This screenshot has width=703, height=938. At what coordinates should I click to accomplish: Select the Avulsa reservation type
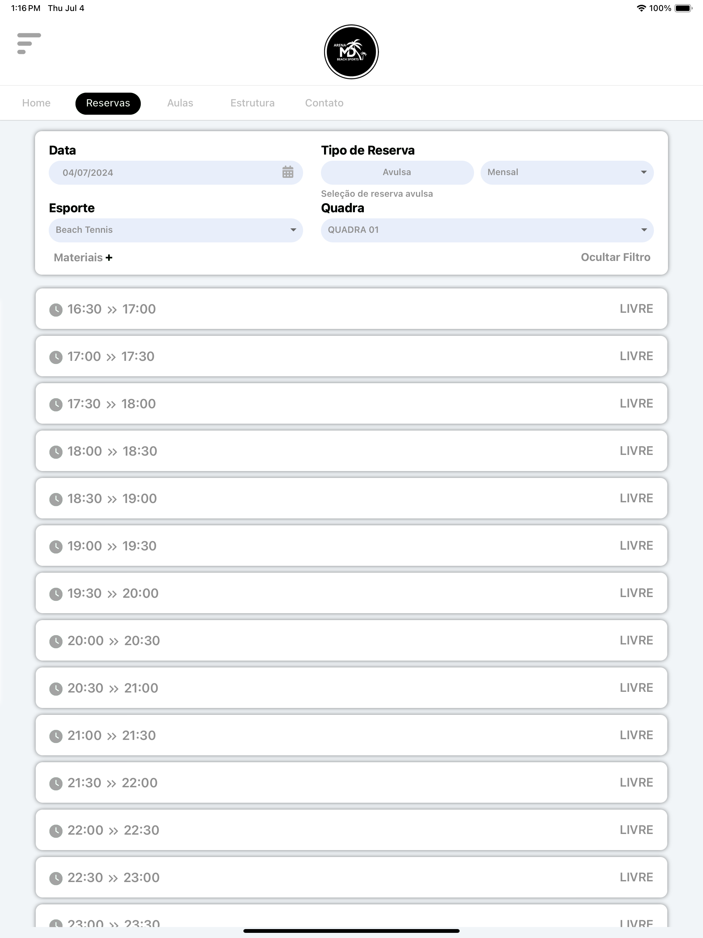tap(397, 172)
